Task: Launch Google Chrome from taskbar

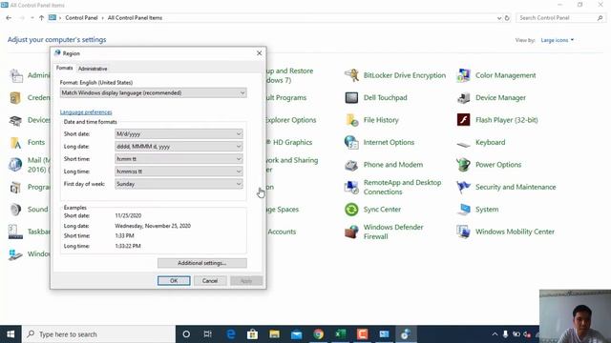Action: (318, 334)
